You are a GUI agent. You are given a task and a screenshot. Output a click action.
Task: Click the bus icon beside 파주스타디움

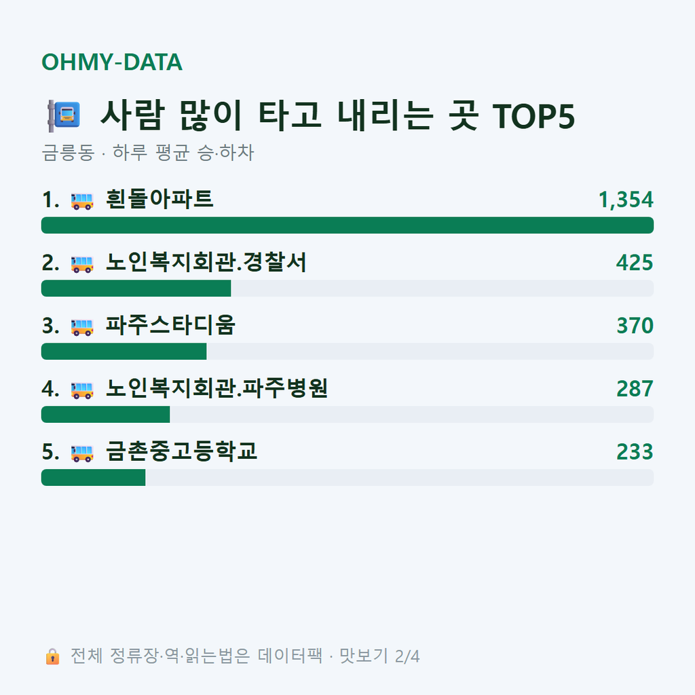pyautogui.click(x=82, y=327)
